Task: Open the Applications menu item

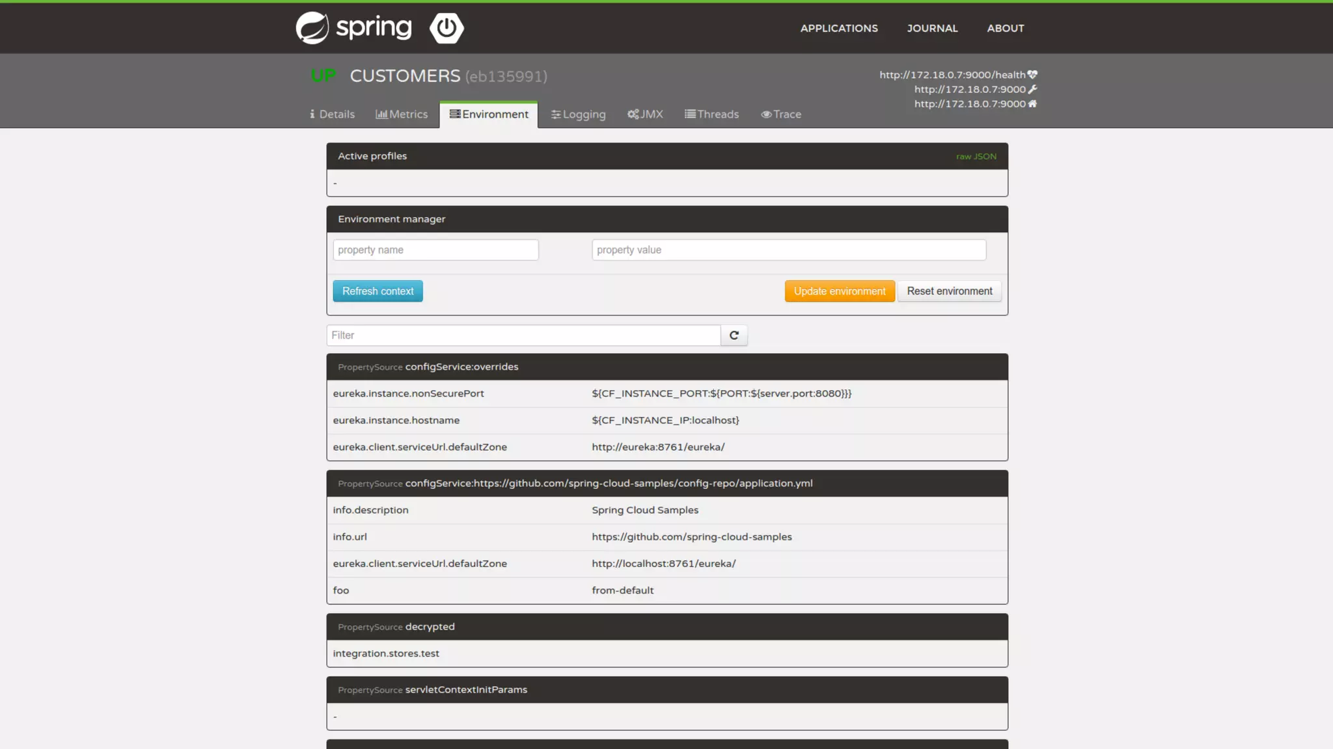Action: [839, 29]
